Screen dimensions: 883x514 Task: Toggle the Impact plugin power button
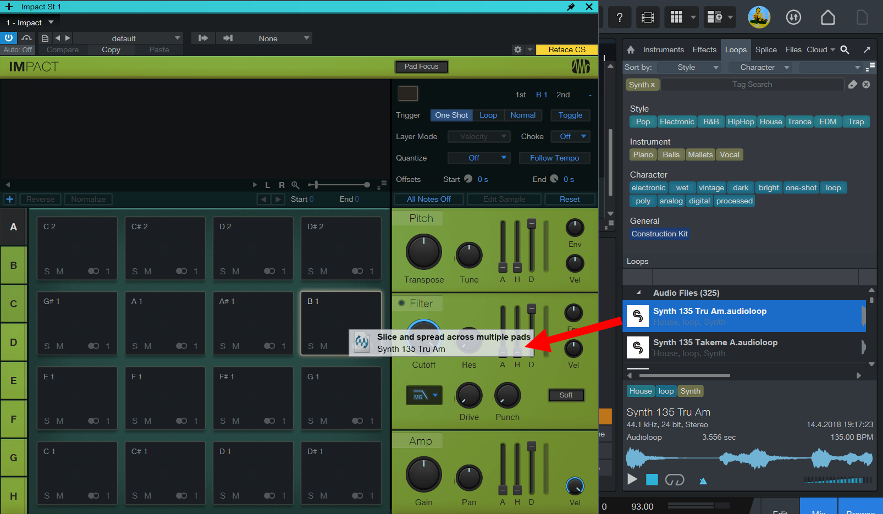9,38
